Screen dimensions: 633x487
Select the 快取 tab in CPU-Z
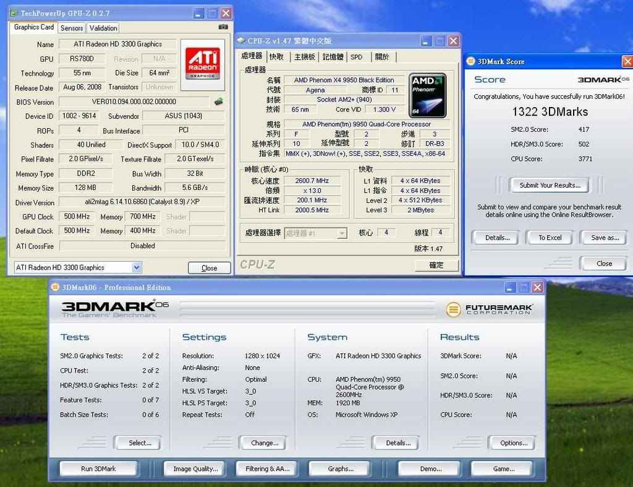tap(276, 57)
